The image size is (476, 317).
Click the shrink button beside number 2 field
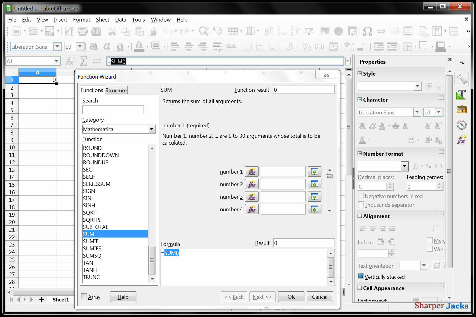pos(314,184)
